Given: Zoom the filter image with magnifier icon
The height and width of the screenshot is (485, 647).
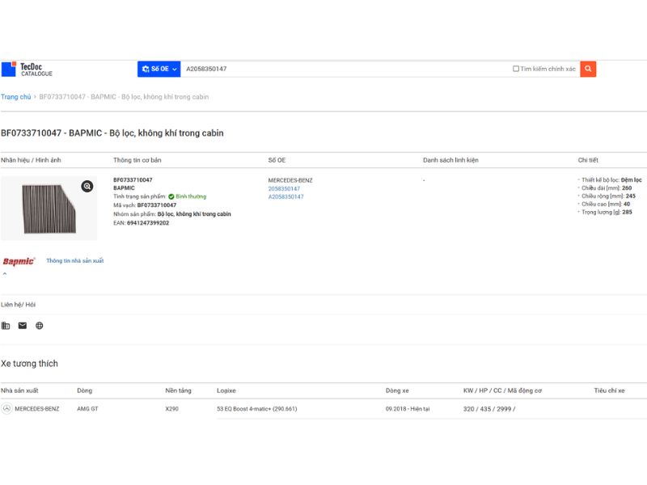Looking at the screenshot, I should [x=87, y=187].
